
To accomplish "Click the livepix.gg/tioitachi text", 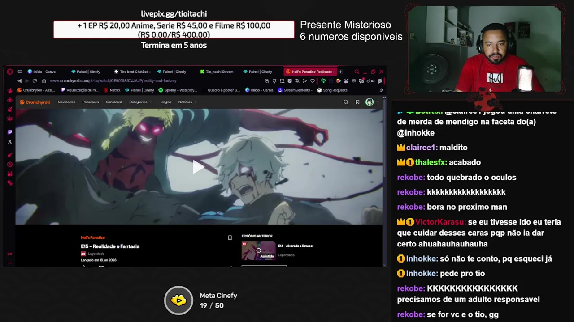I will (174, 14).
